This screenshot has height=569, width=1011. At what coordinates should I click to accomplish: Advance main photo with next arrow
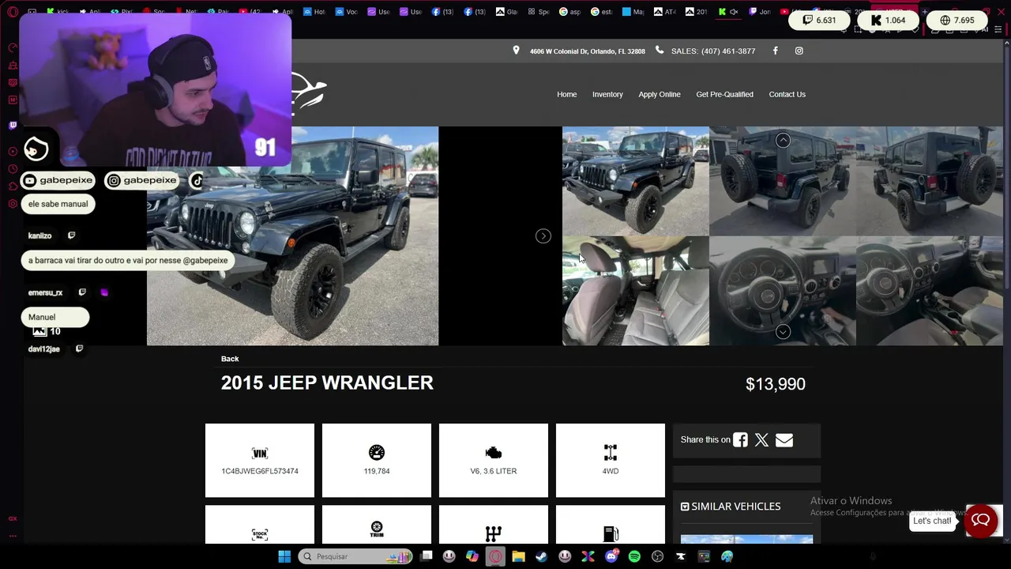543,236
